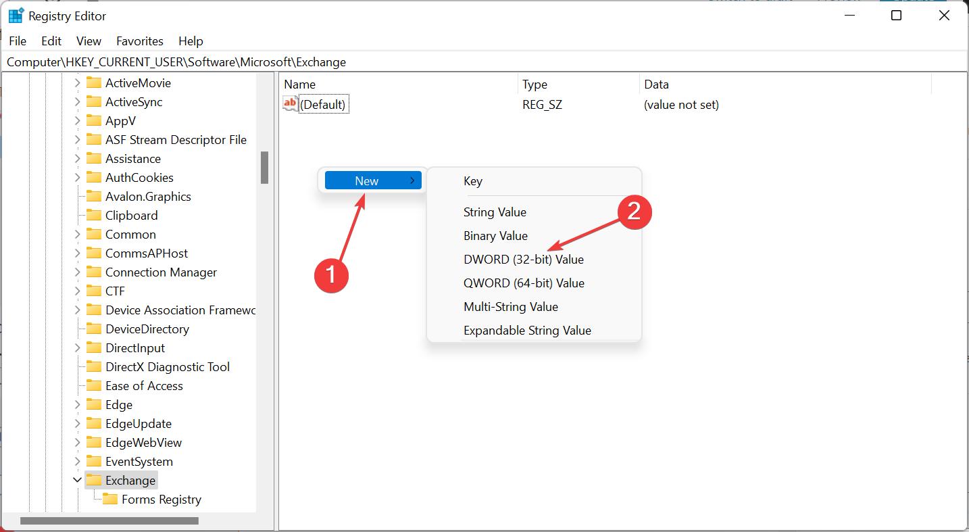Click the Forms Registry folder icon
Image resolution: width=969 pixels, height=532 pixels.
(x=110, y=500)
